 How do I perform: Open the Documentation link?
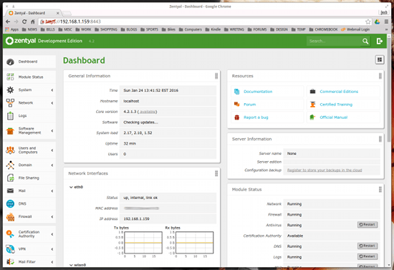258,92
